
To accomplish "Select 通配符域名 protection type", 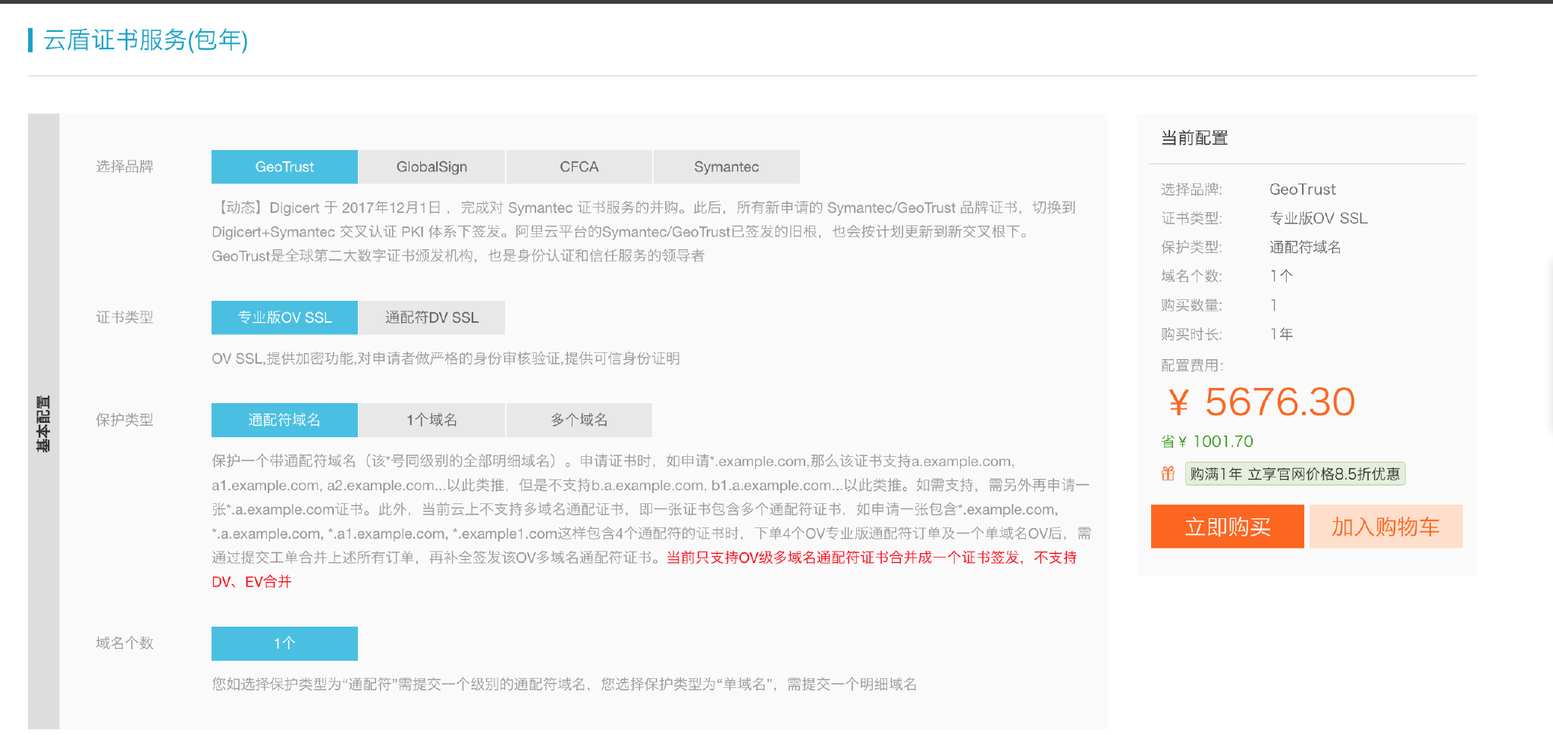I will [x=284, y=420].
